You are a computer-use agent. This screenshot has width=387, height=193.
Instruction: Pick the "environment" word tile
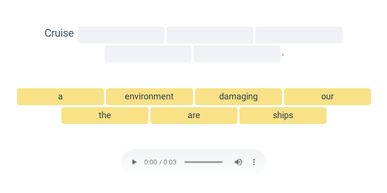[x=149, y=97]
